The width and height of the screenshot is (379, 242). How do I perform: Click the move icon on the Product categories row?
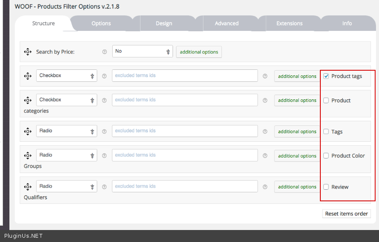(x=27, y=100)
